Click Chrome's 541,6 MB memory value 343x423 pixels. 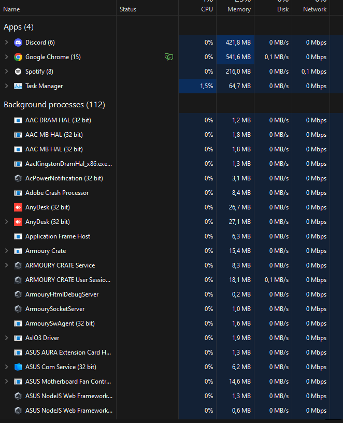point(238,57)
